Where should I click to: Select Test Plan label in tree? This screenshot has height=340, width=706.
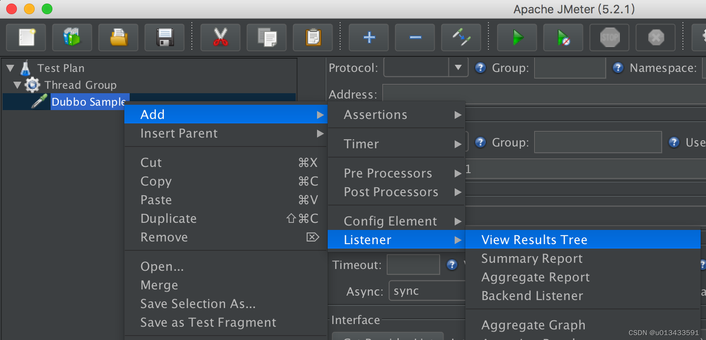[61, 68]
